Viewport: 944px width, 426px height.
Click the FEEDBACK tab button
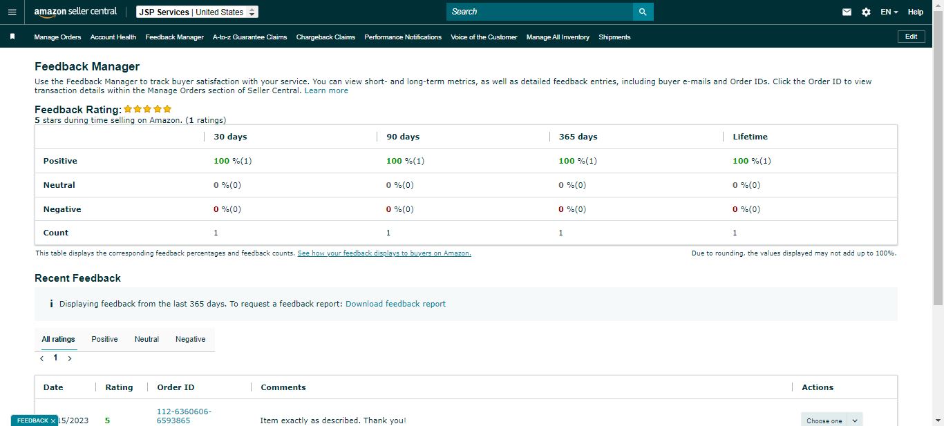pyautogui.click(x=32, y=420)
